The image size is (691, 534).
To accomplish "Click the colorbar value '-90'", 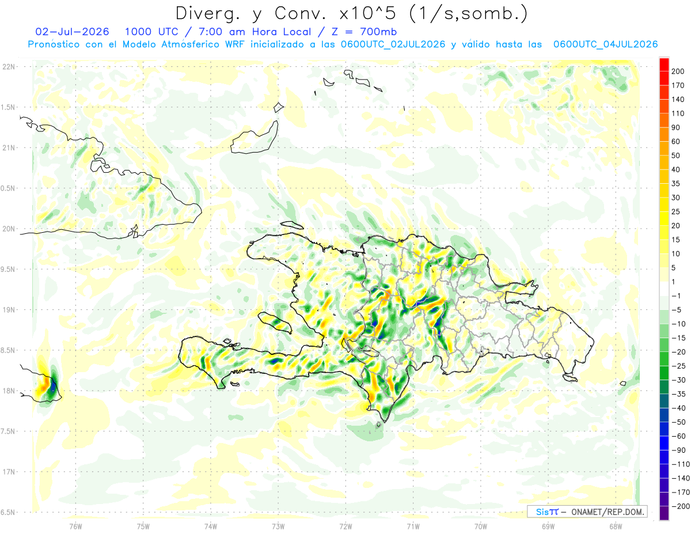I will [x=679, y=450].
